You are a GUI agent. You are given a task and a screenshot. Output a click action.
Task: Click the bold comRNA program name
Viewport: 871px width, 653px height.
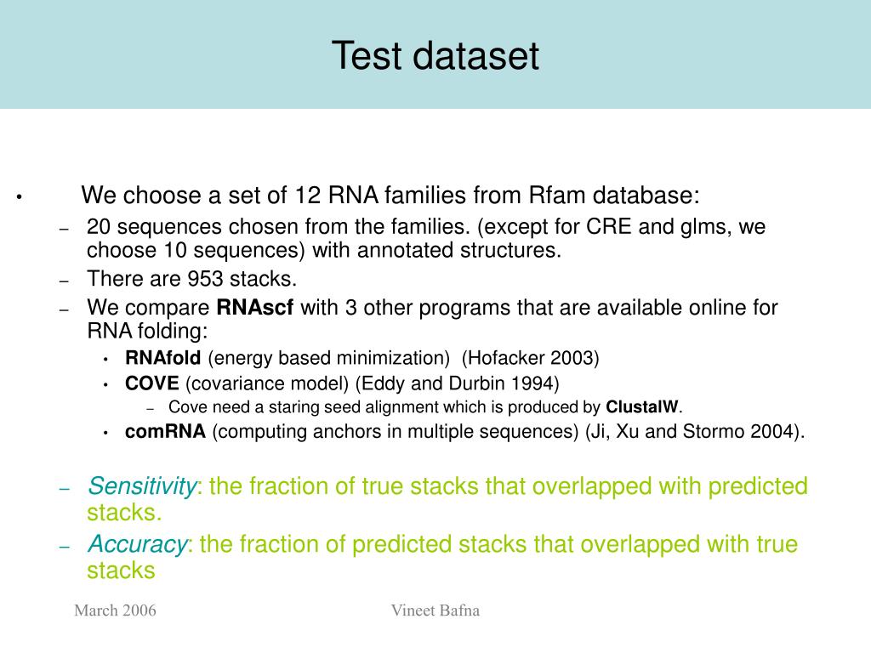(x=165, y=431)
